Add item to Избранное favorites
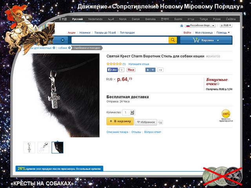 pos(146,122)
